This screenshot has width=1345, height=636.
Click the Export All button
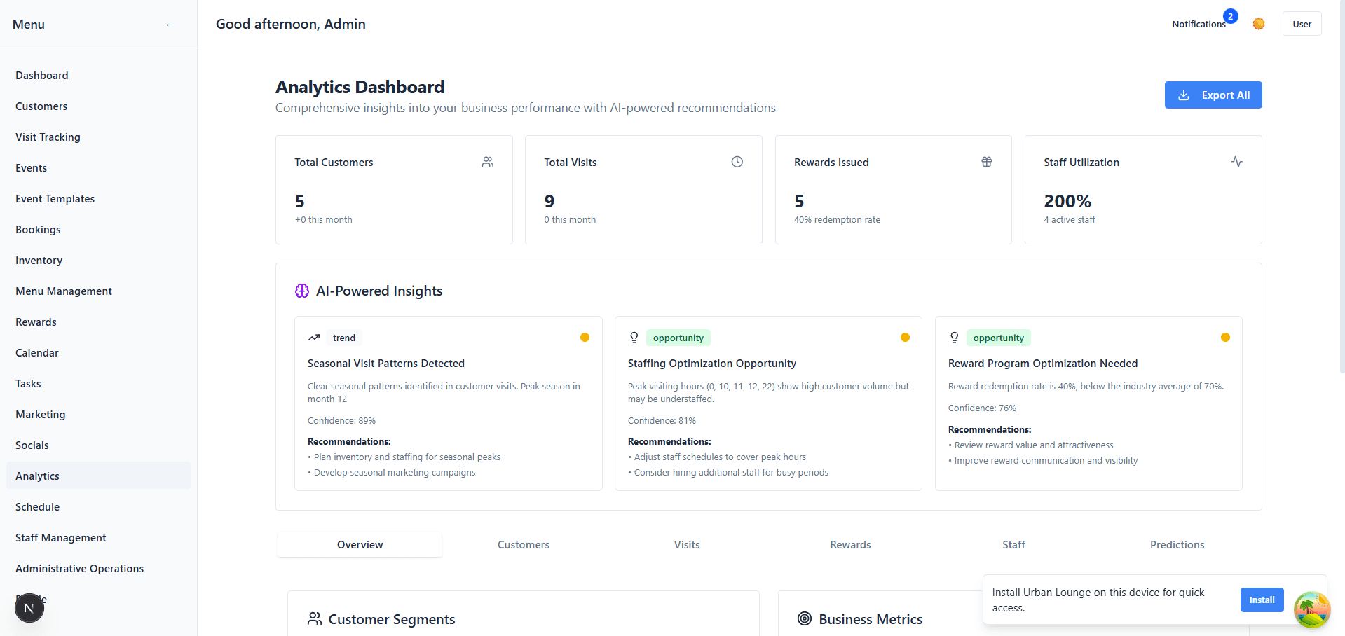point(1213,95)
